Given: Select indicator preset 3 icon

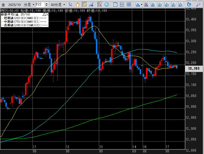Looking at the screenshot, I should [167, 5].
